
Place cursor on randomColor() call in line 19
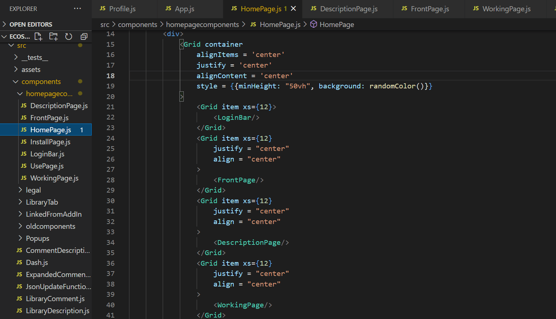(397, 86)
